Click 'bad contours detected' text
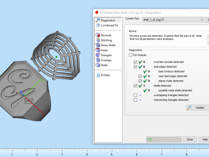Image resolution: width=209 pixels, height=157 pixels. [x=171, y=72]
